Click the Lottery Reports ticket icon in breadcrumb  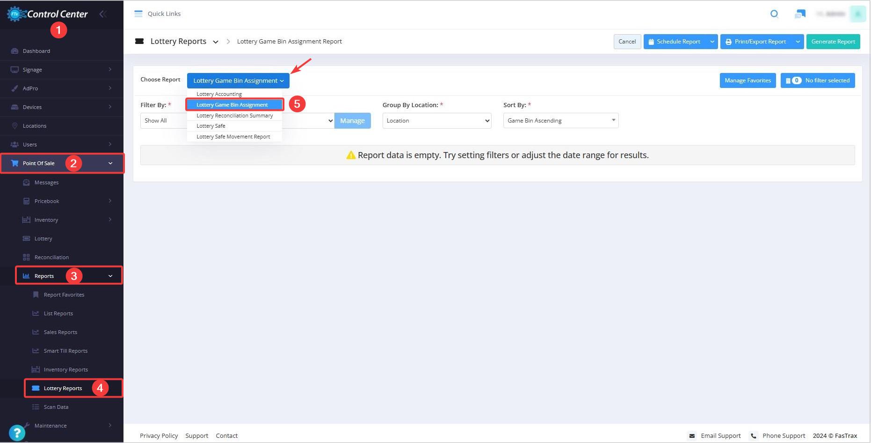pos(139,41)
